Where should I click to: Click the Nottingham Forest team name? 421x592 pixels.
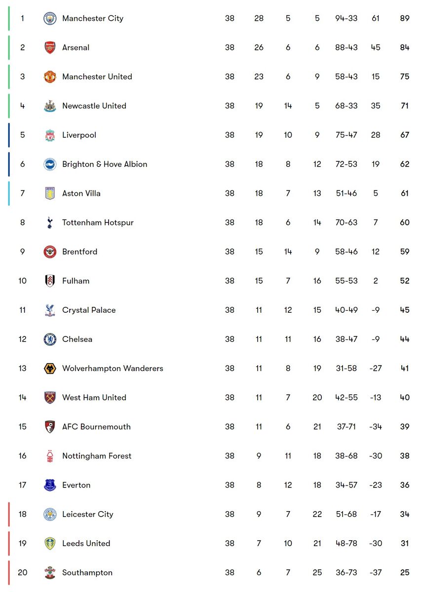pos(97,456)
